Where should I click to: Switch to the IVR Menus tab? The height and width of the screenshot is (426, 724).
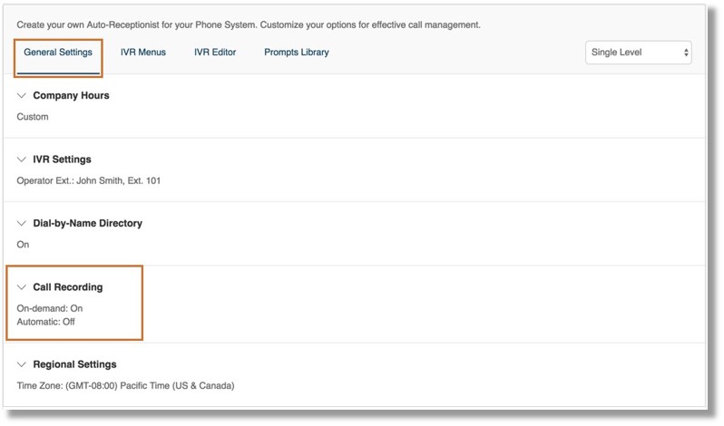[143, 53]
